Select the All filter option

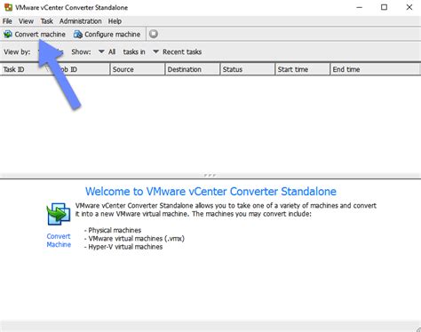point(112,51)
